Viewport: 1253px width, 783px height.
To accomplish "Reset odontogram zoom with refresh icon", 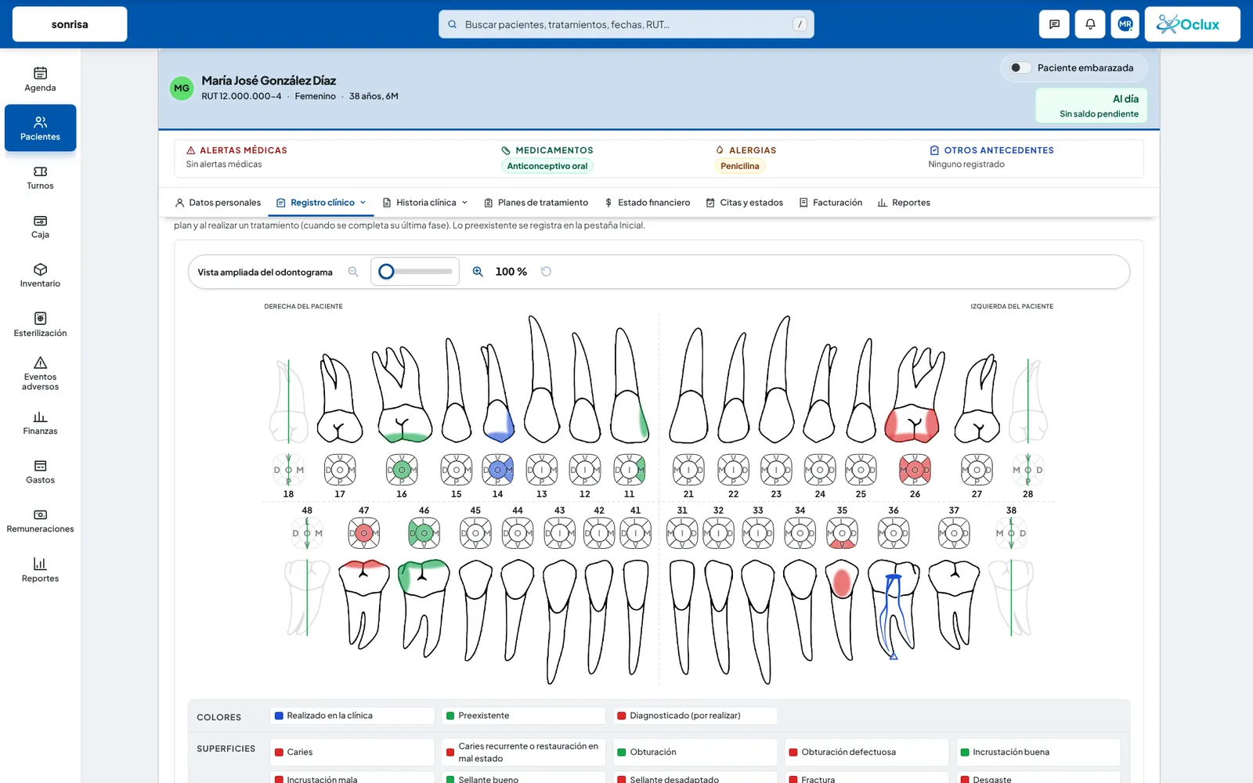I will (x=547, y=272).
